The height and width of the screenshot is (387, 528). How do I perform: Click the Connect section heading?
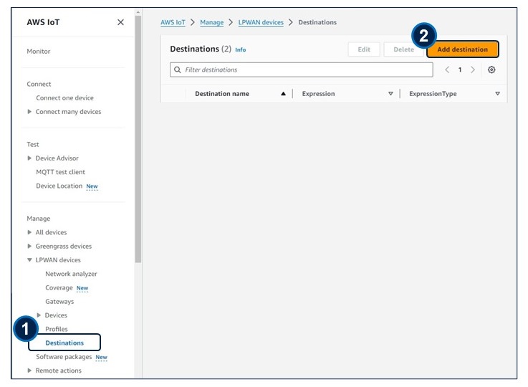[x=39, y=84]
